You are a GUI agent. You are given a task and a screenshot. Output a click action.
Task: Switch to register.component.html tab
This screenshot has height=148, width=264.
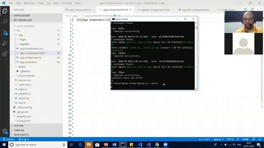[155, 10]
